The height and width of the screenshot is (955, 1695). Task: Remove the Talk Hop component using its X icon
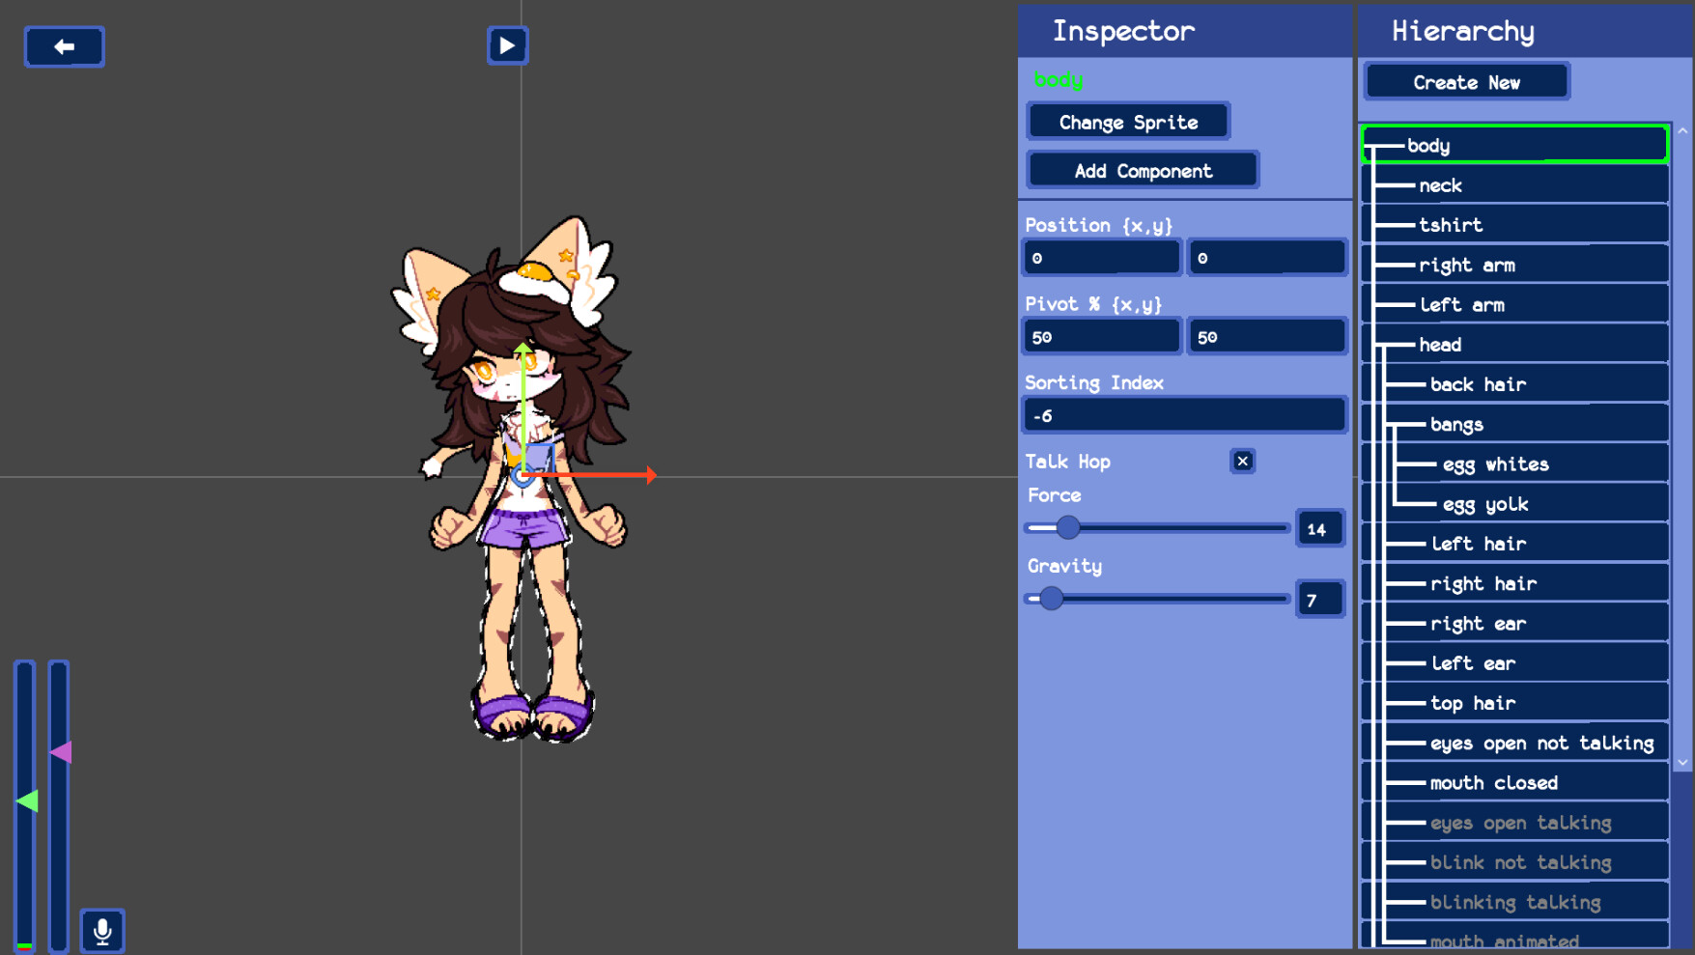pyautogui.click(x=1242, y=461)
